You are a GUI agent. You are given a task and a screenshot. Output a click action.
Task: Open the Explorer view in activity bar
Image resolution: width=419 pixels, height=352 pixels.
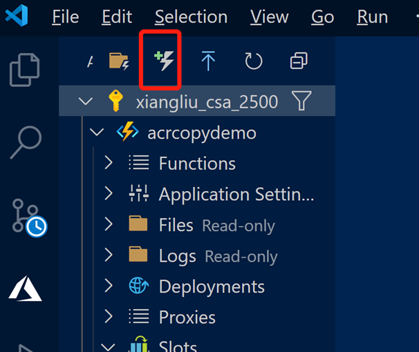point(25,70)
